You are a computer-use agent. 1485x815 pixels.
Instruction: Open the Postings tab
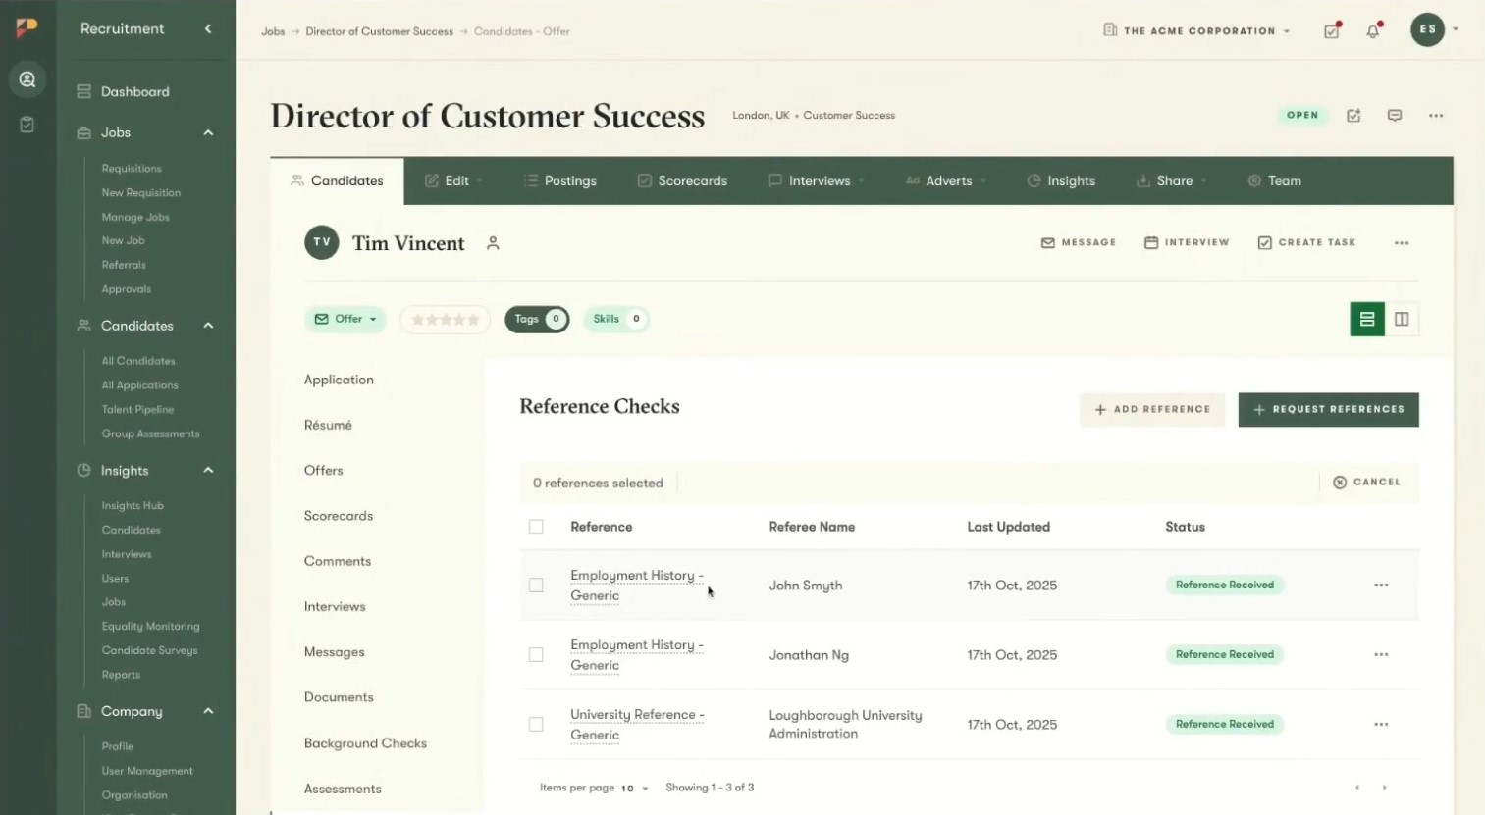[x=560, y=181]
